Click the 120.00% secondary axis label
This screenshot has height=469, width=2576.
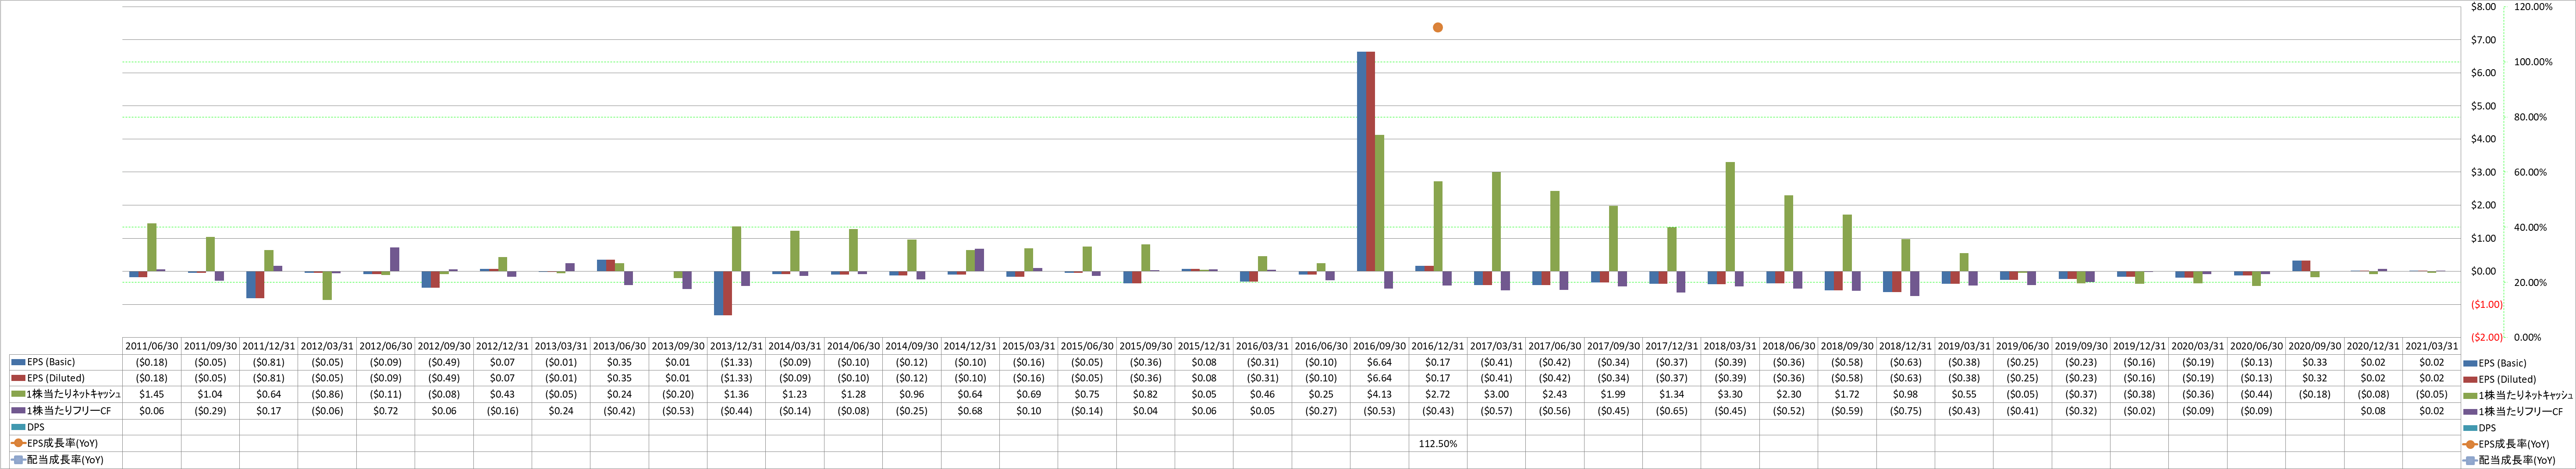[x=2533, y=7]
